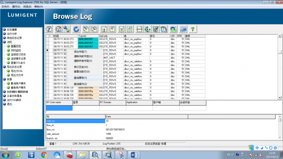Click the blue-green undo export icon
283x159 pixels.
[173, 29]
